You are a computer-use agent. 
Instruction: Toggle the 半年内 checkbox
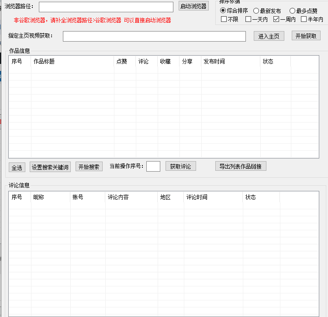[x=304, y=19]
